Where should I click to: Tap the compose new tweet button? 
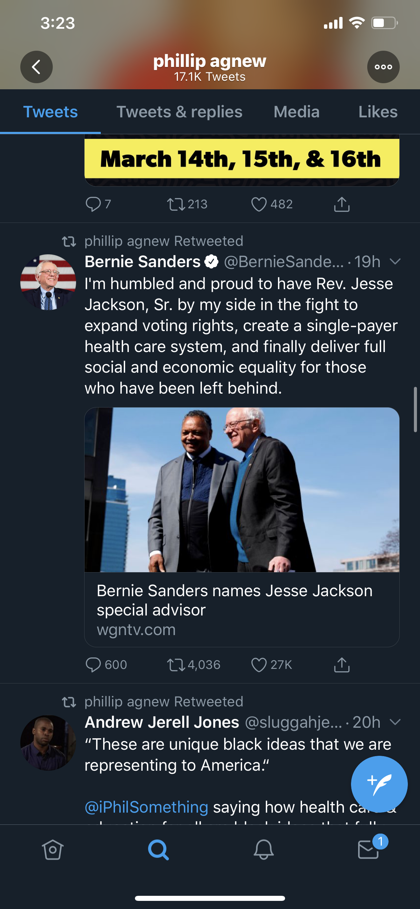tap(379, 784)
